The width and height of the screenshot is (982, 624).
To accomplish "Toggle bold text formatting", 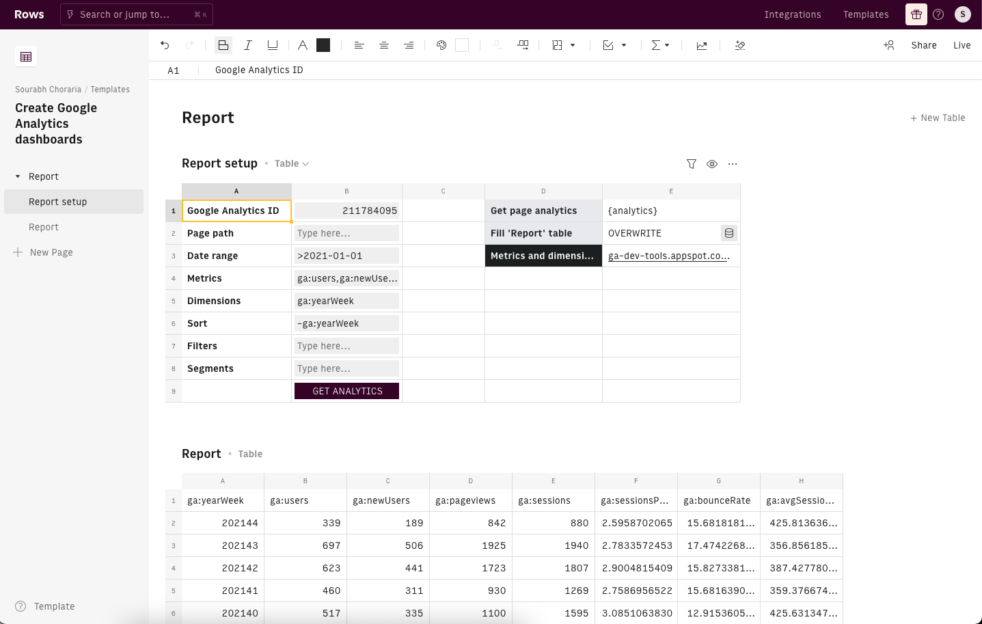I will click(223, 45).
